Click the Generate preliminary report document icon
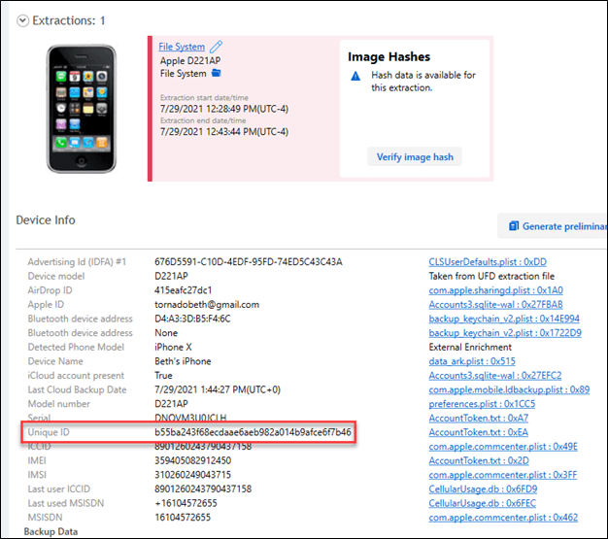 point(512,226)
